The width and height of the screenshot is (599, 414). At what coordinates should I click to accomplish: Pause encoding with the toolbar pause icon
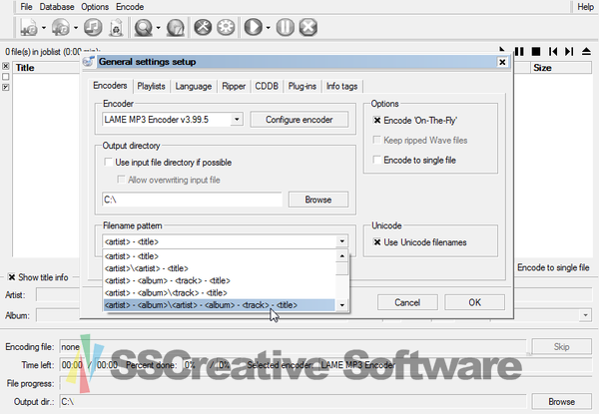[285, 28]
